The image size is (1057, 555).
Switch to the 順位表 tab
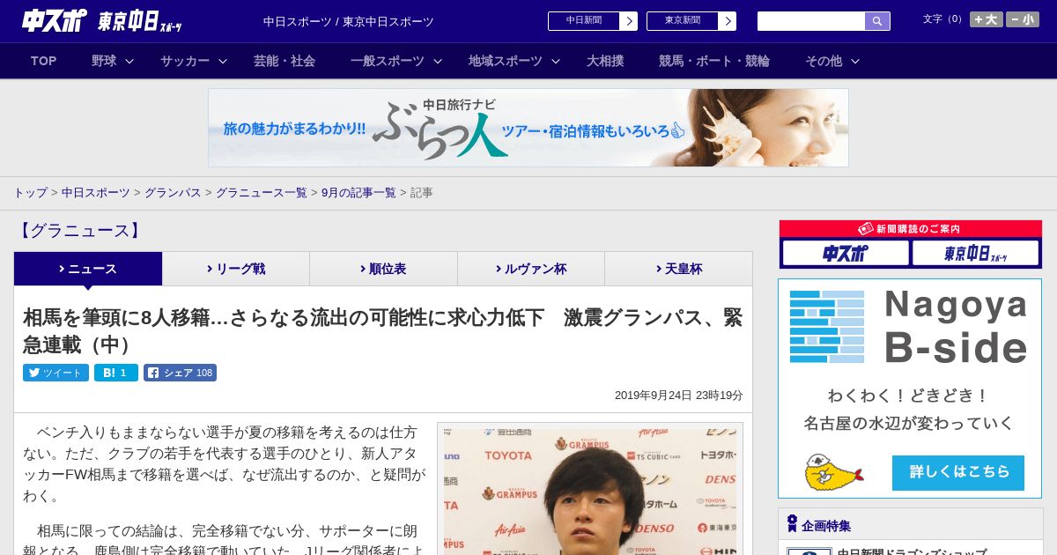[383, 269]
